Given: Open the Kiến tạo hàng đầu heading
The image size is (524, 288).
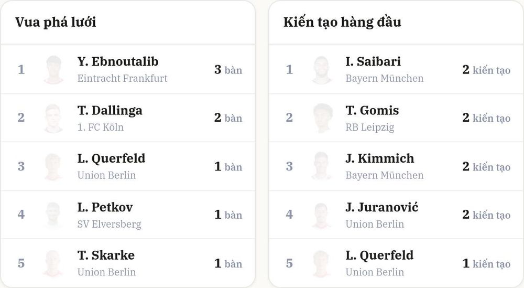Looking at the screenshot, I should (342, 23).
